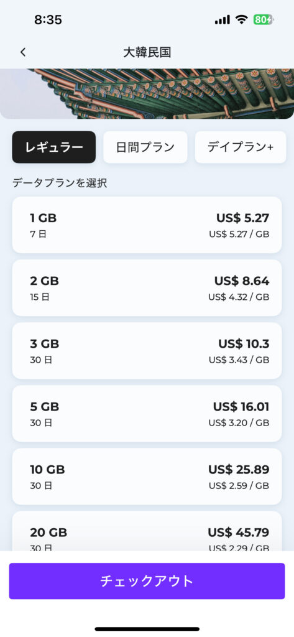Choose the 2 GB 15日 plan
Viewport: 294px width, 637px height.
click(x=147, y=288)
